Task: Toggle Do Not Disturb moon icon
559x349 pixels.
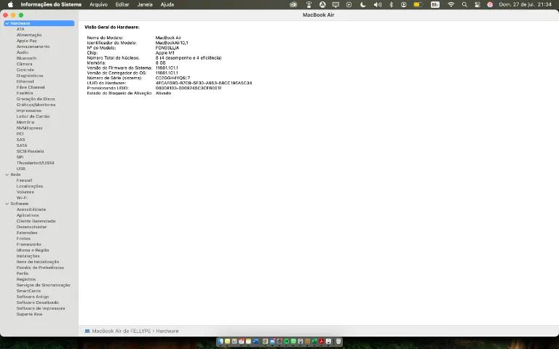Action: click(362, 4)
